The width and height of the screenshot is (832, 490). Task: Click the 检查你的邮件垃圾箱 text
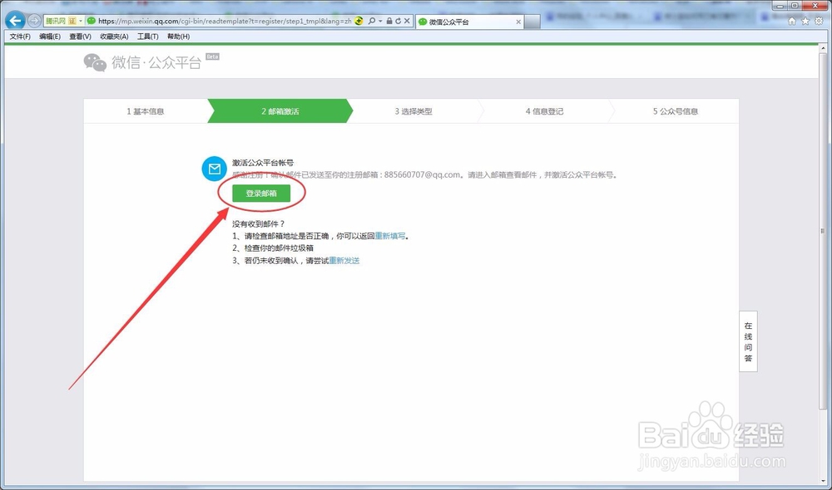coord(279,248)
